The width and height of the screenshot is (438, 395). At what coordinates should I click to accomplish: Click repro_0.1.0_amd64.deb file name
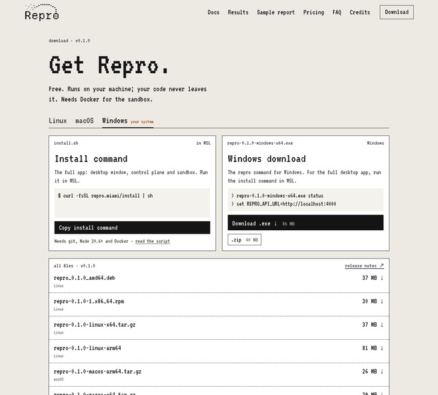point(84,278)
